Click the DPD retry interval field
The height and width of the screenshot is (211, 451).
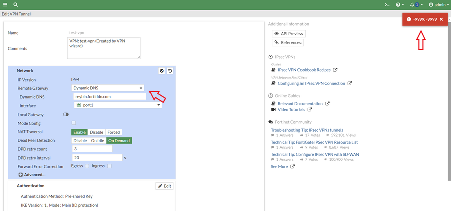(x=97, y=158)
